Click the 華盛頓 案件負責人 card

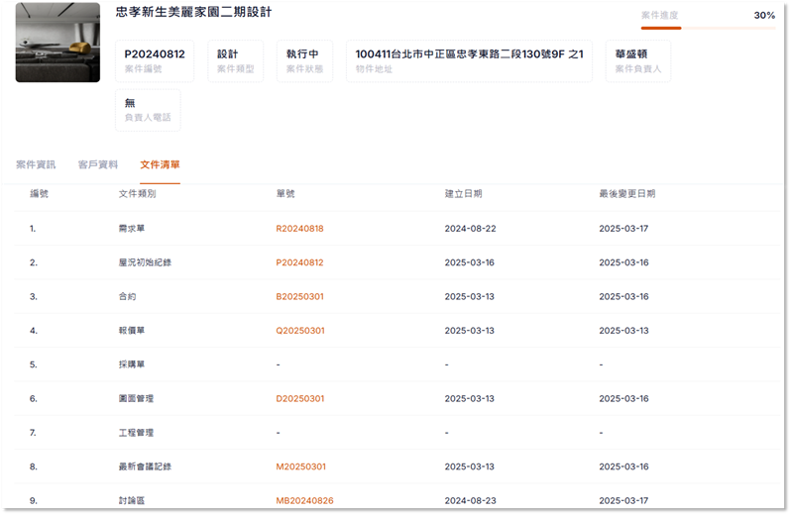pos(637,60)
